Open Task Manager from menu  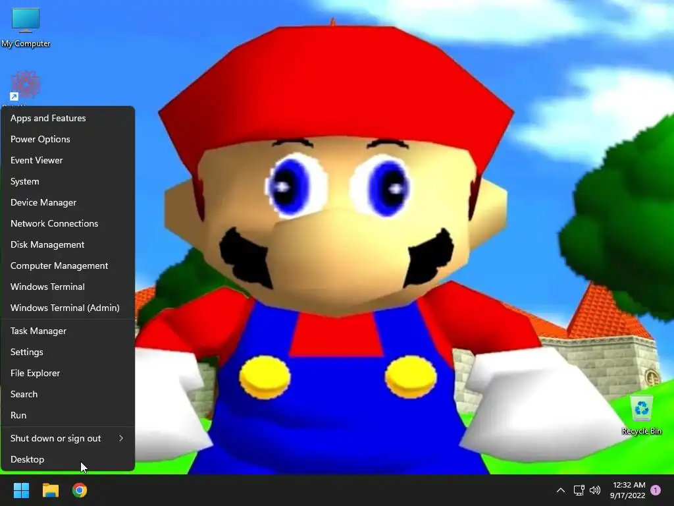pyautogui.click(x=68, y=331)
